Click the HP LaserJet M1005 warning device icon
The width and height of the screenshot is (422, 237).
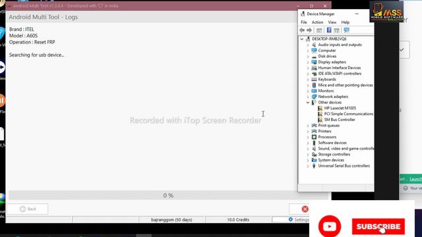pos(320,108)
